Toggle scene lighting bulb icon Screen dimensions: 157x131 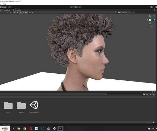(14, 12)
